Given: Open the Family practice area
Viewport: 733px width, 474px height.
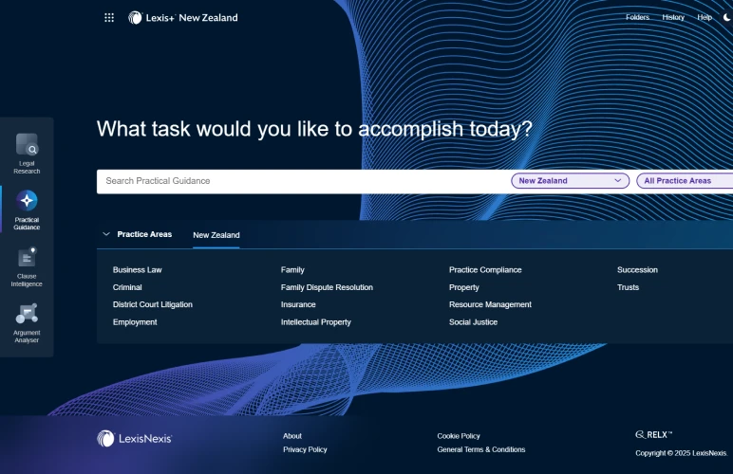Looking at the screenshot, I should tap(292, 269).
